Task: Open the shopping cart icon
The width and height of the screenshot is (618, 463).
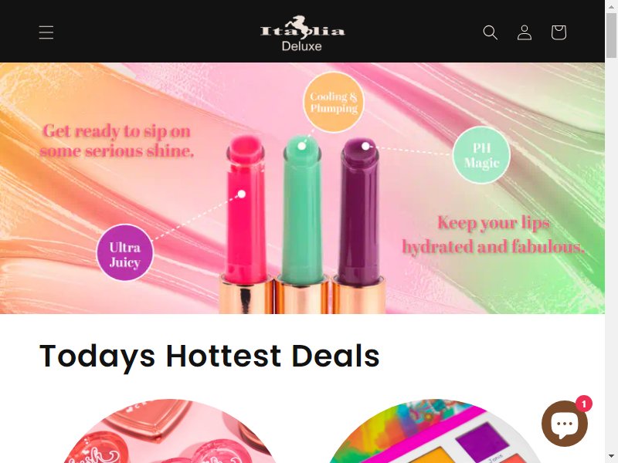Action: pos(559,32)
